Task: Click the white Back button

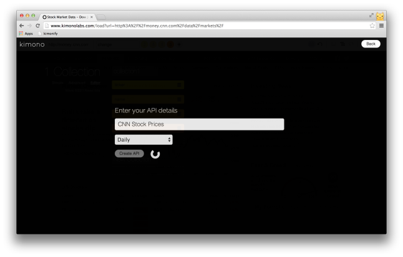Action: [x=371, y=44]
